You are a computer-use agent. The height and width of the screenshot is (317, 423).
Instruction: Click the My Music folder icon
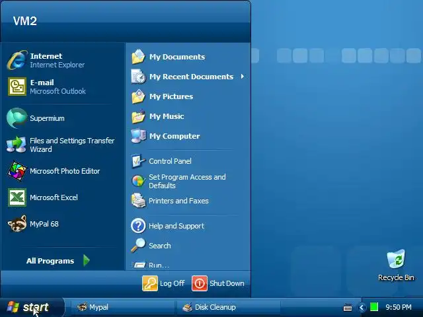tap(138, 116)
